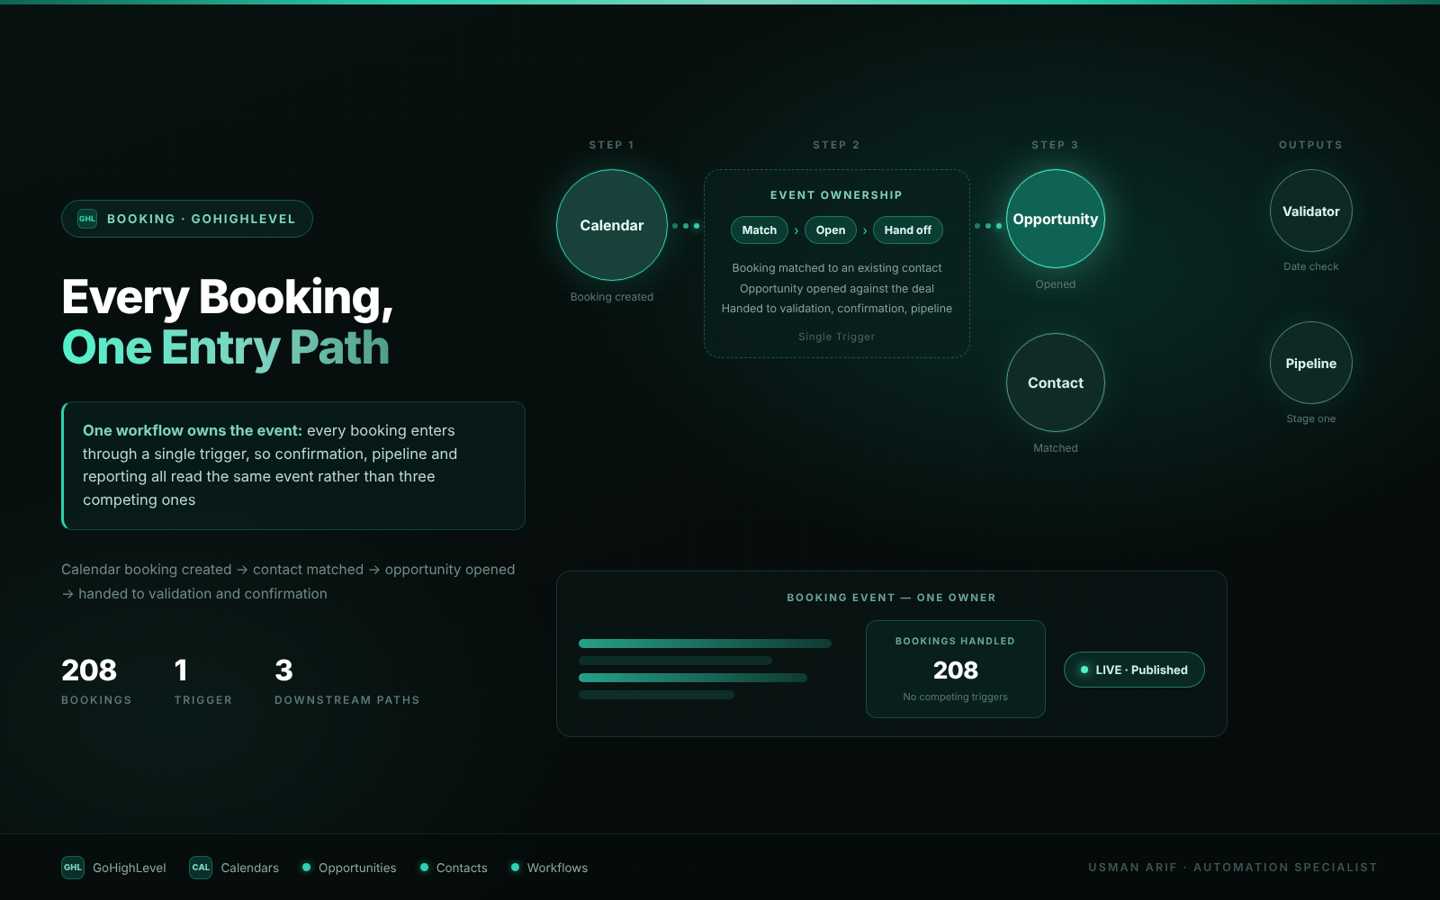The height and width of the screenshot is (900, 1440).
Task: Click the Matched caption under Contact
Action: 1056,448
